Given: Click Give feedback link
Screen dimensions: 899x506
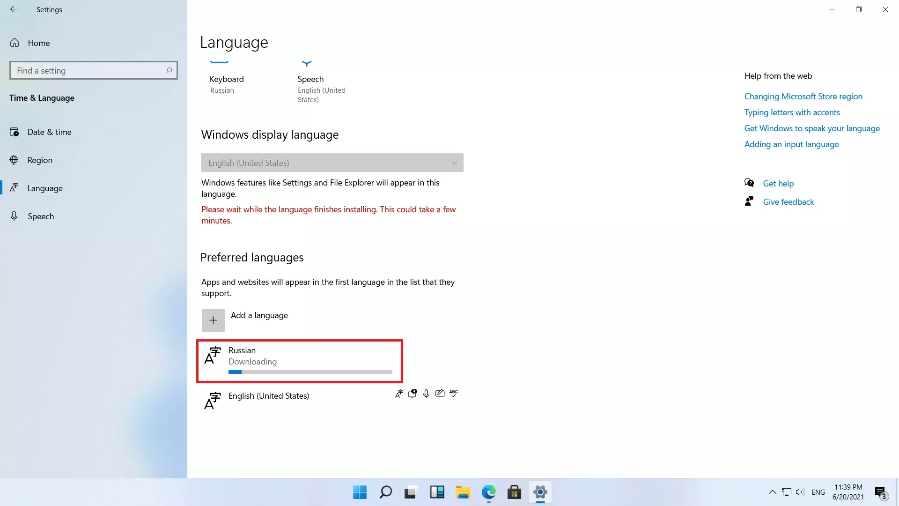Looking at the screenshot, I should click(x=788, y=202).
